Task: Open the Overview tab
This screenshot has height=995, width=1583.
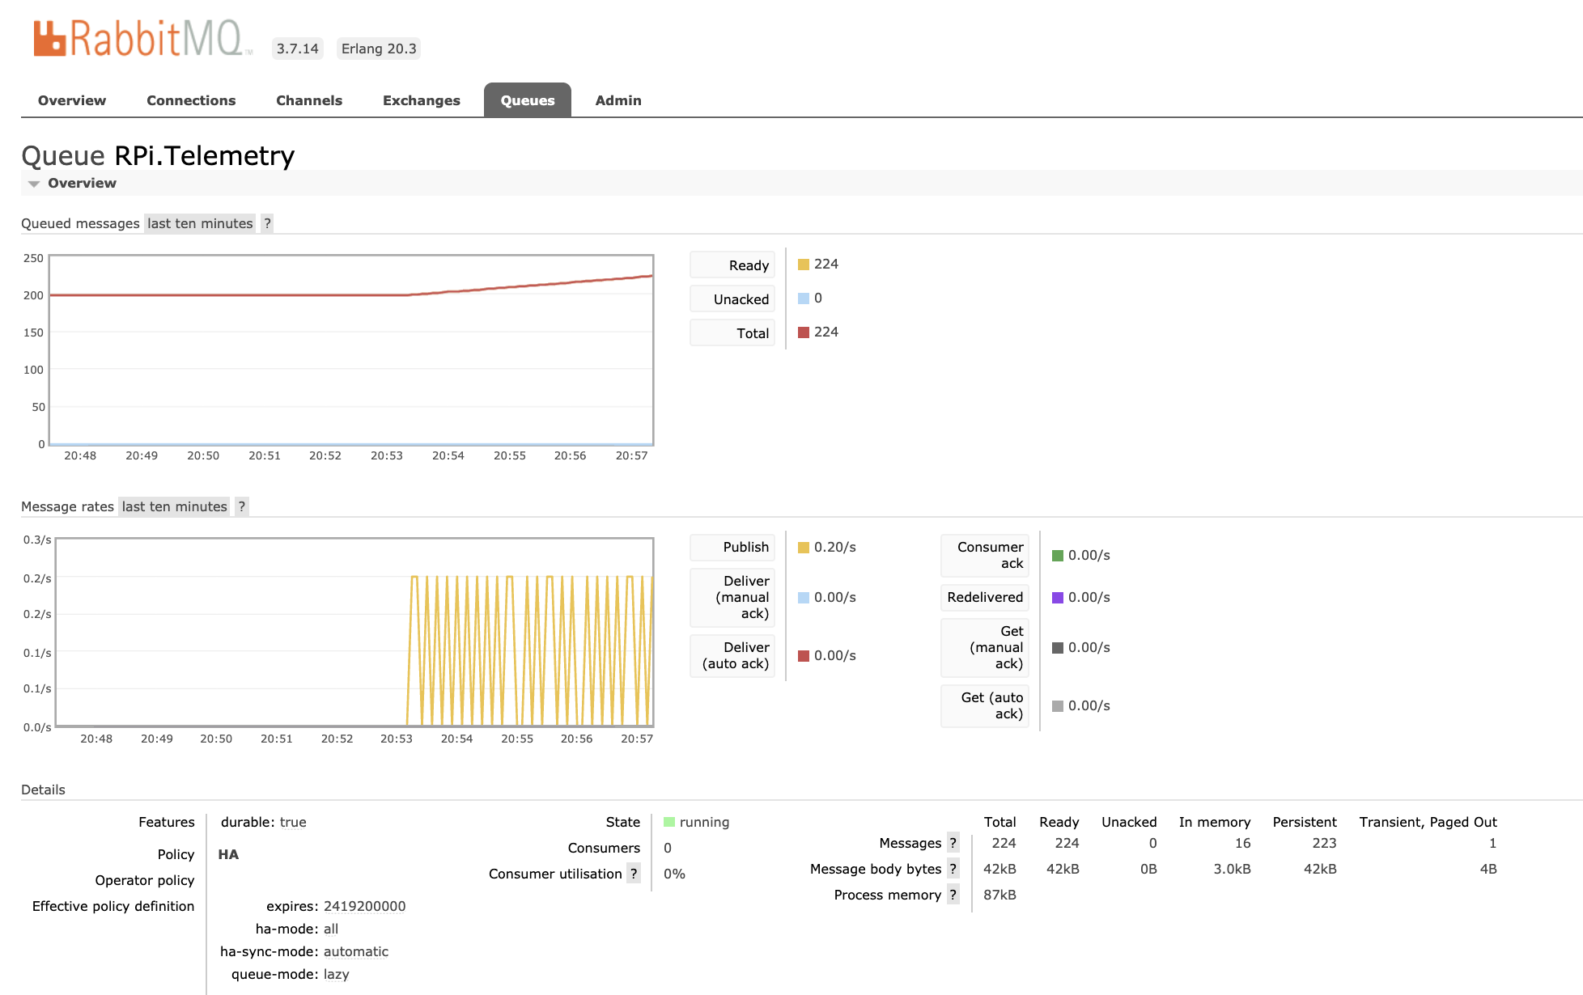Action: click(x=72, y=100)
